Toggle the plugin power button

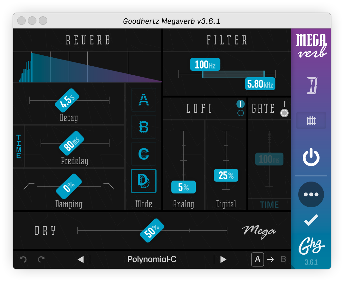pos(311,157)
